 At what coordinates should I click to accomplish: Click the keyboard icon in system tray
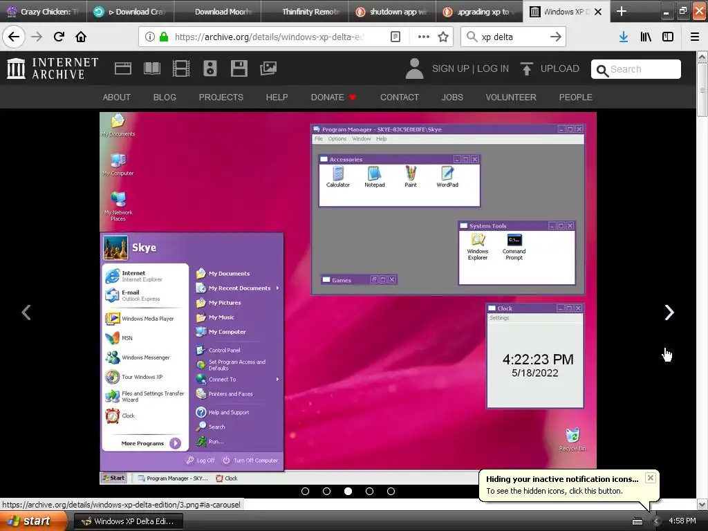637,521
